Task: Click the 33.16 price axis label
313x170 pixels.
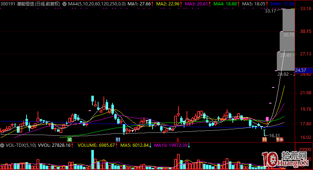Action: pos(305,8)
